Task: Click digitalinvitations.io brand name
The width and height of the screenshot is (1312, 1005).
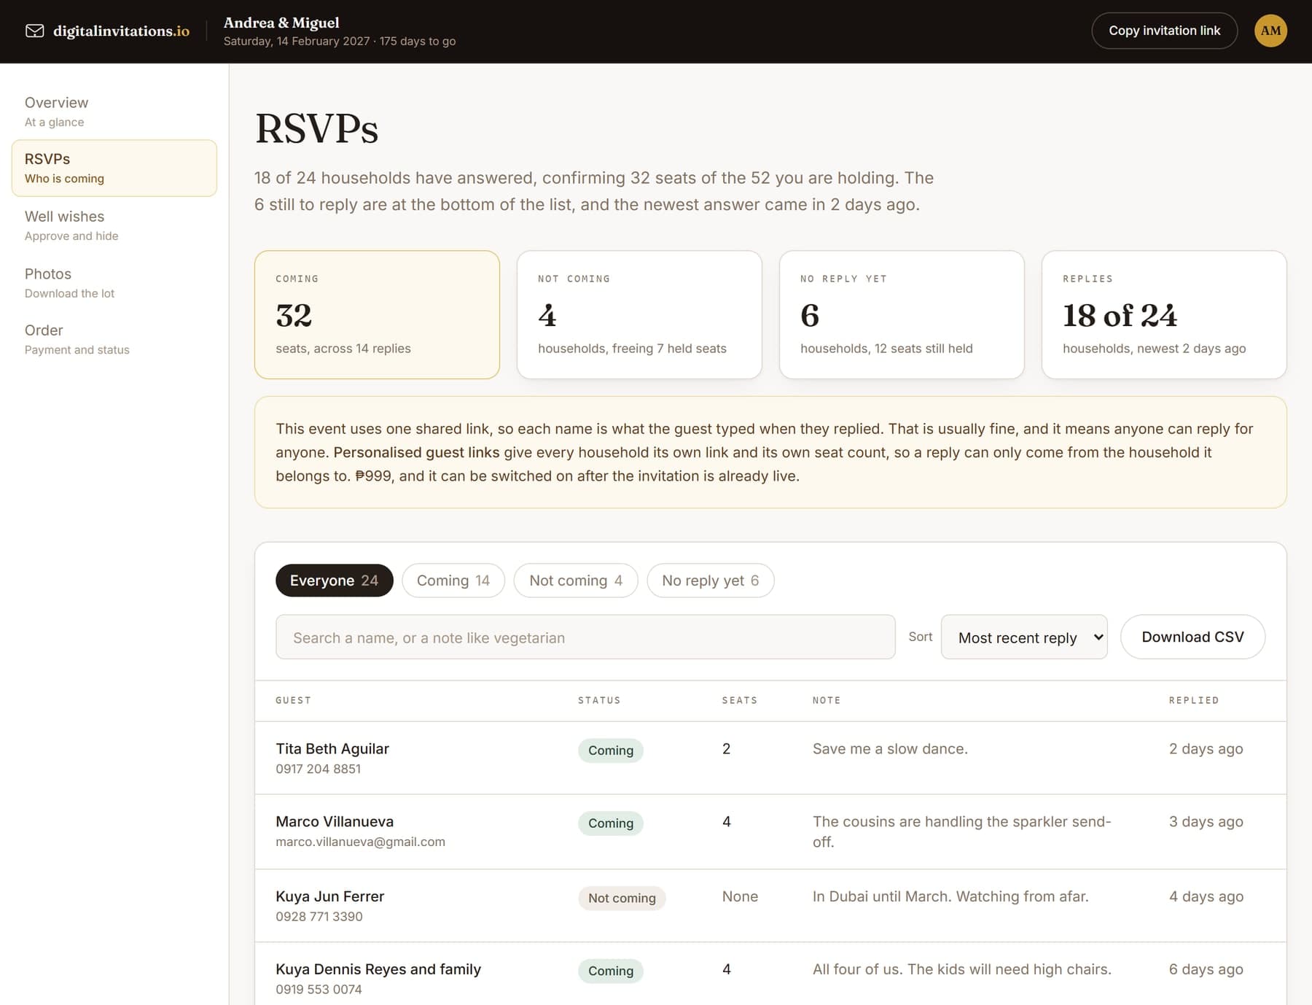Action: click(x=121, y=31)
